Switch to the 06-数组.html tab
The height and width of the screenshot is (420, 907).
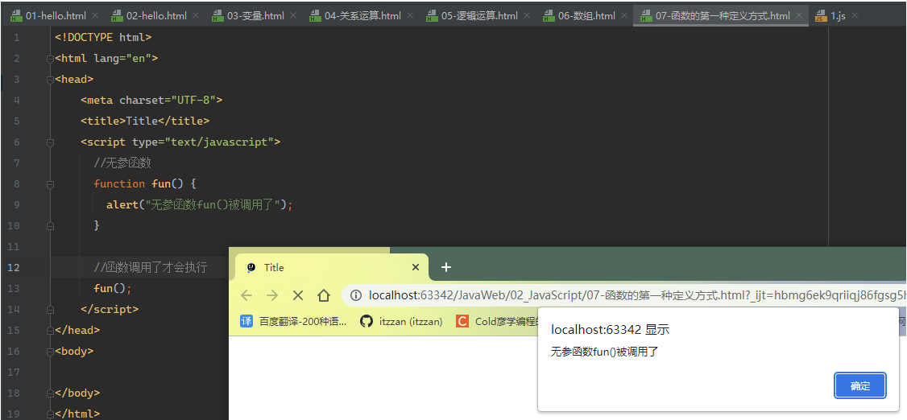click(586, 15)
